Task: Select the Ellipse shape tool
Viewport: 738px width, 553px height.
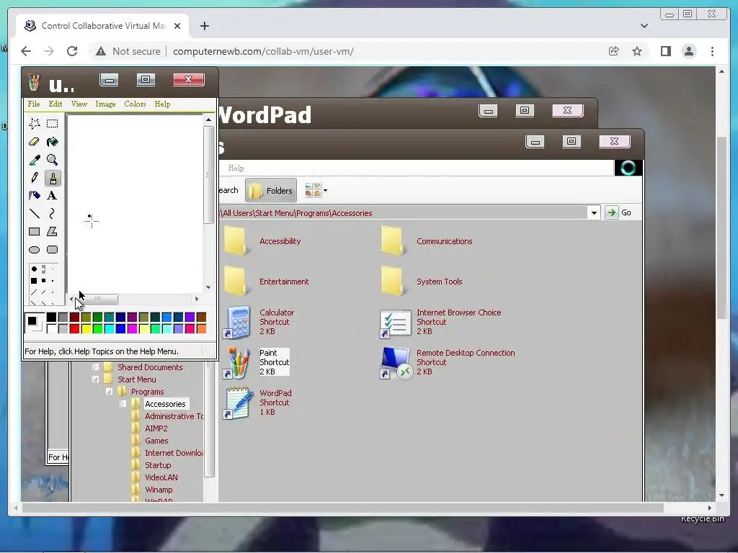Action: click(35, 250)
